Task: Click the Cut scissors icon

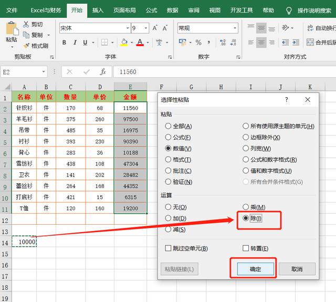Action: click(26, 25)
